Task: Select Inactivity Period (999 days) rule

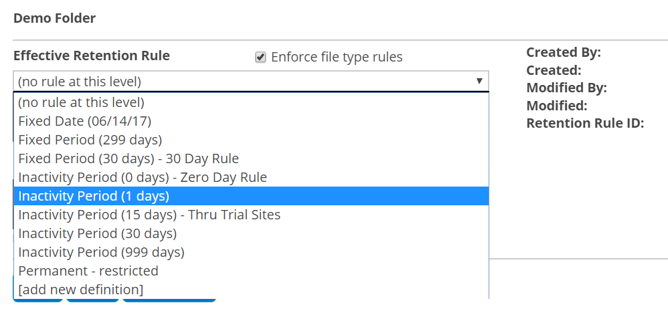Action: pyautogui.click(x=101, y=253)
